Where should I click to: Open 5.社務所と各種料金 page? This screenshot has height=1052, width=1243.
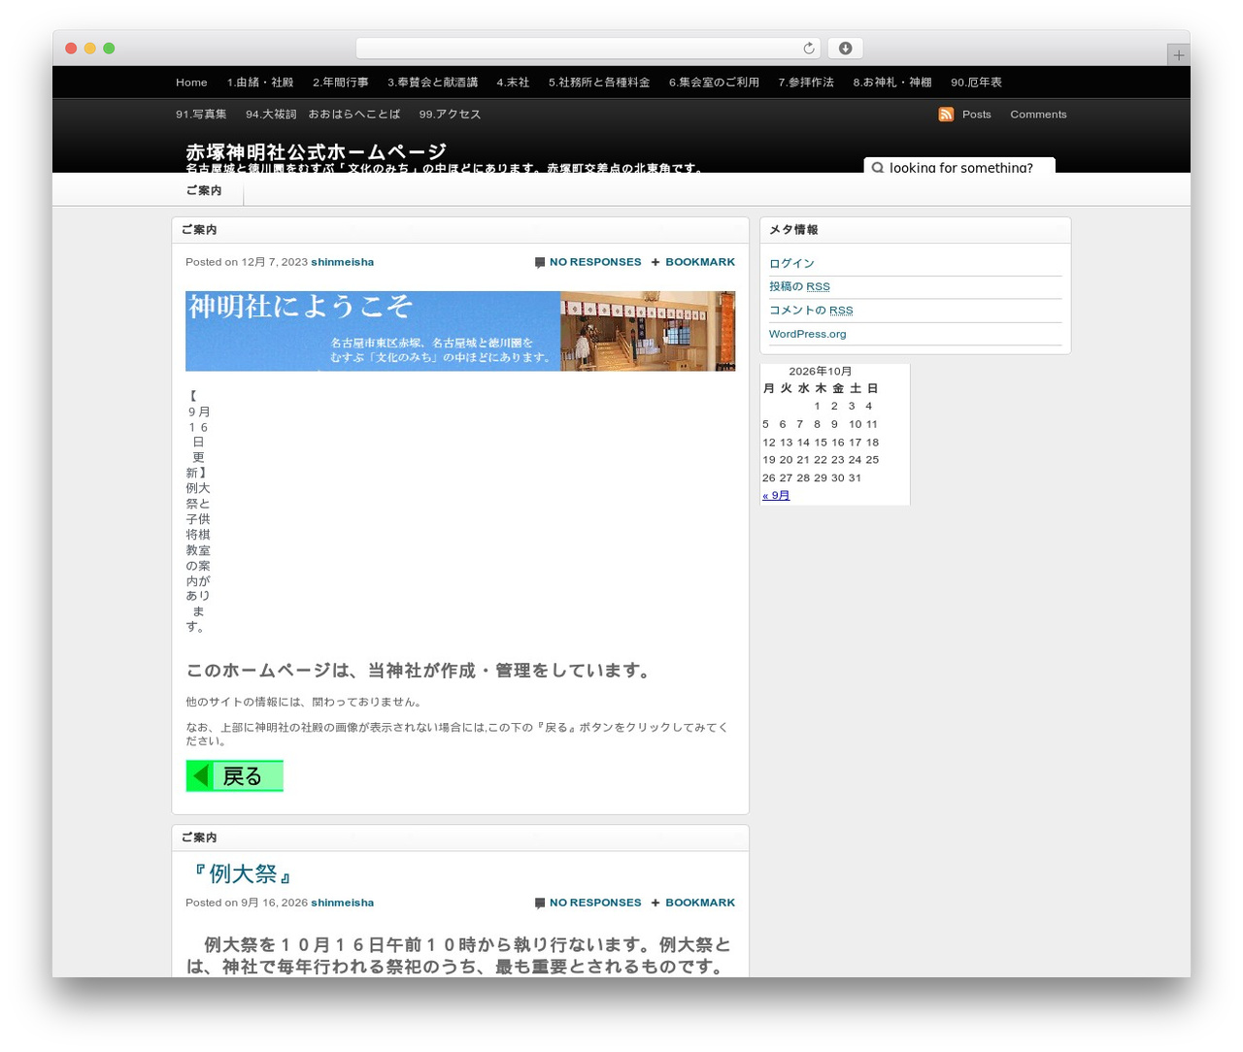(599, 82)
